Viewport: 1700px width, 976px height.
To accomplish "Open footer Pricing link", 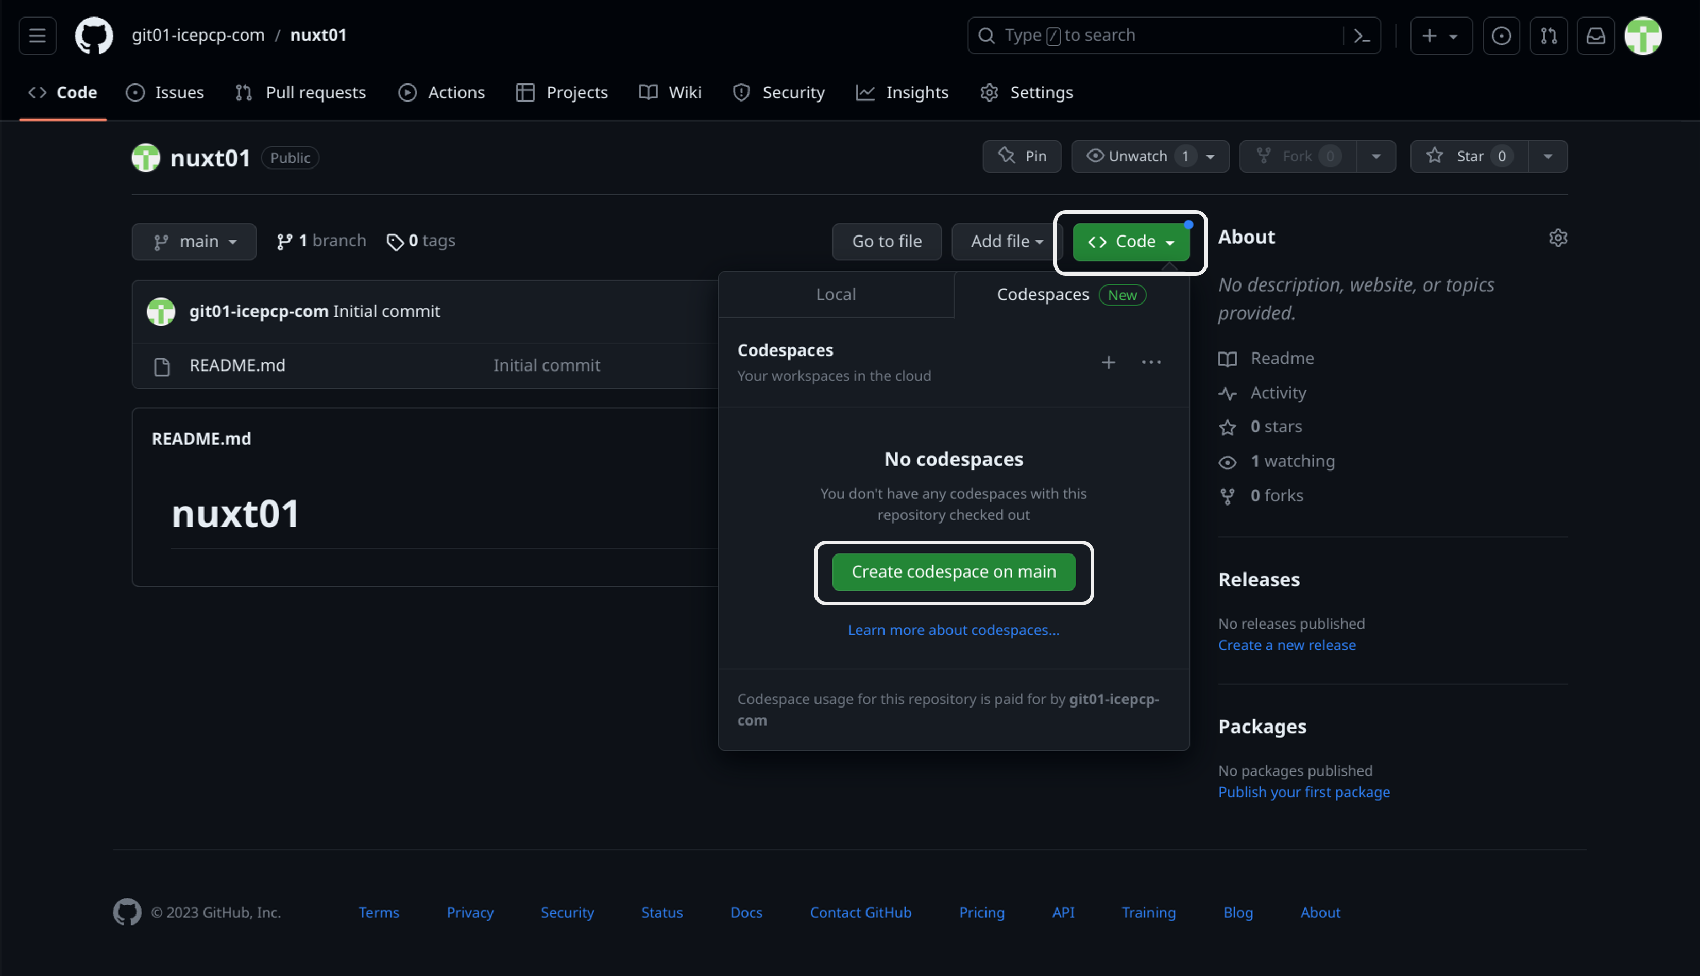I will (x=982, y=912).
